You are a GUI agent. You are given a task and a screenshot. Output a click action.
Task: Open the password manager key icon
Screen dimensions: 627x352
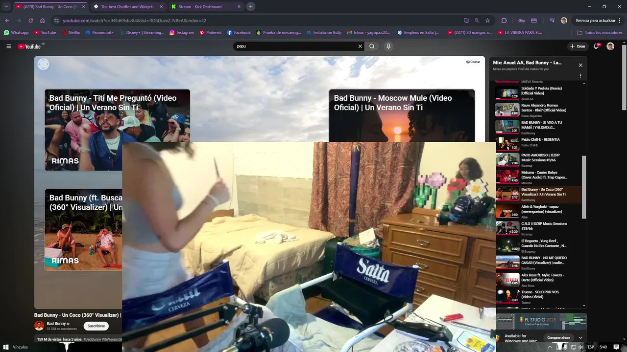pyautogui.click(x=521, y=21)
